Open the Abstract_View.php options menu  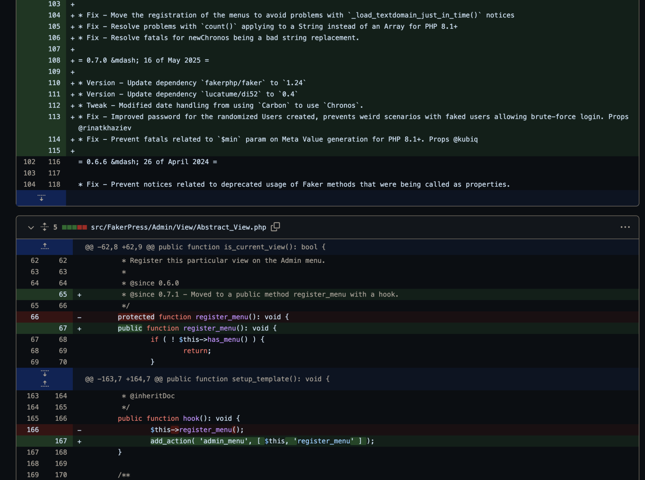point(625,227)
